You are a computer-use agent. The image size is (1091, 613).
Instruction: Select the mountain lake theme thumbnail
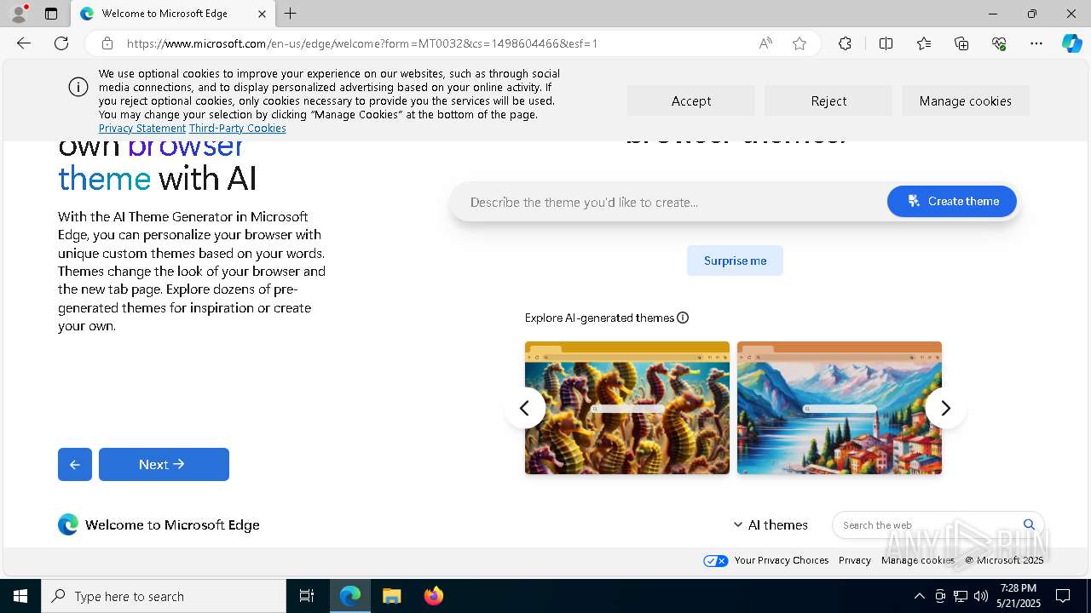[x=840, y=408]
